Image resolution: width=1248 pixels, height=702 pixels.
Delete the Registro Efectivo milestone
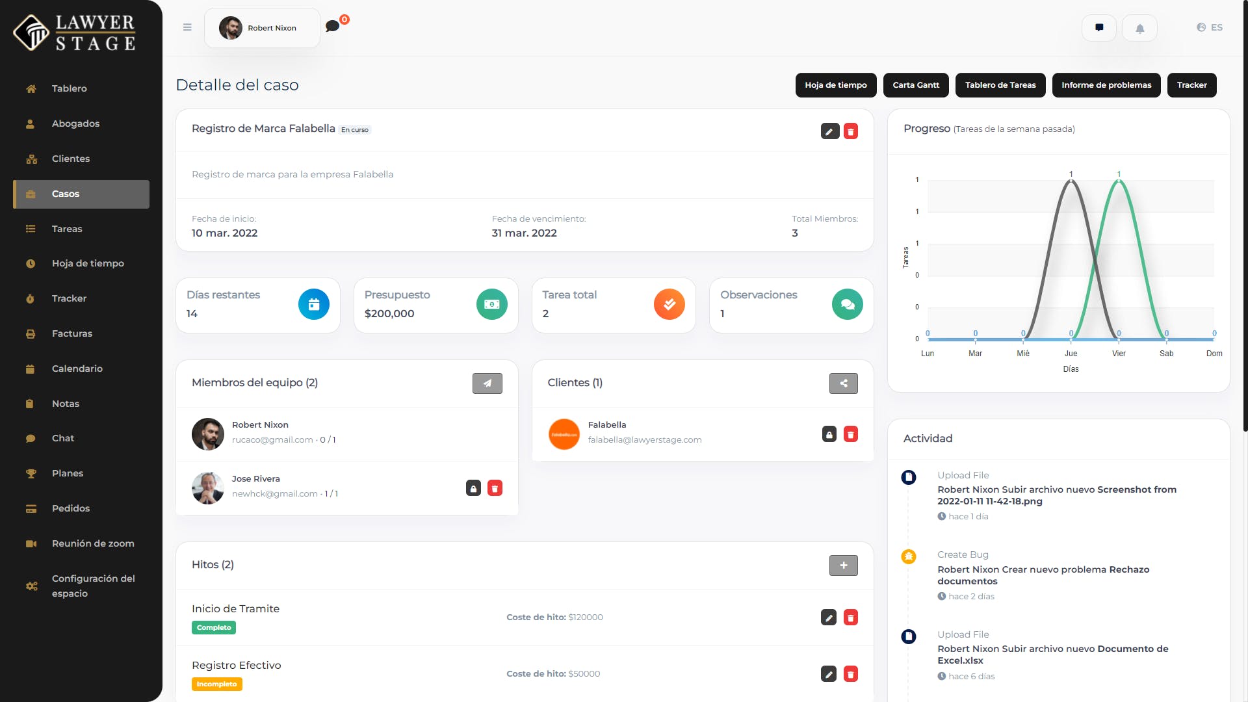(851, 674)
